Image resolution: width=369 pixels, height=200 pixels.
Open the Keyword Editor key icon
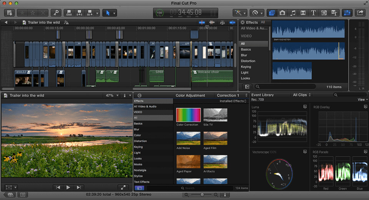click(x=56, y=13)
